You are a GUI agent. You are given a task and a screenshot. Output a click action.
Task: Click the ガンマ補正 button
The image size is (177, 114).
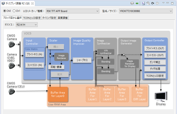(x=155, y=62)
